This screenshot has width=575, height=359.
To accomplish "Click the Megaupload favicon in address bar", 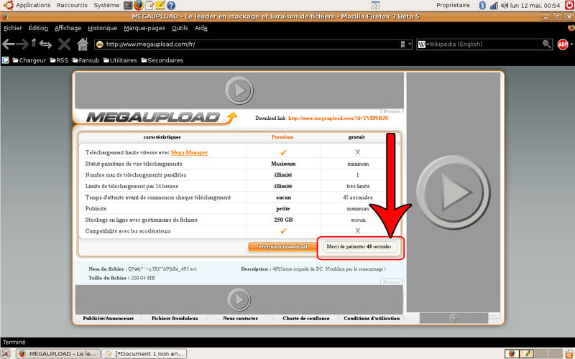I will coord(99,45).
